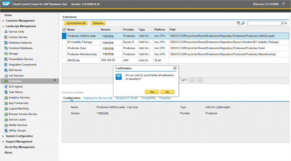Go to Analytics Services in the sidebar
Image resolution: width=291 pixels, height=161 pixels.
click(19, 98)
